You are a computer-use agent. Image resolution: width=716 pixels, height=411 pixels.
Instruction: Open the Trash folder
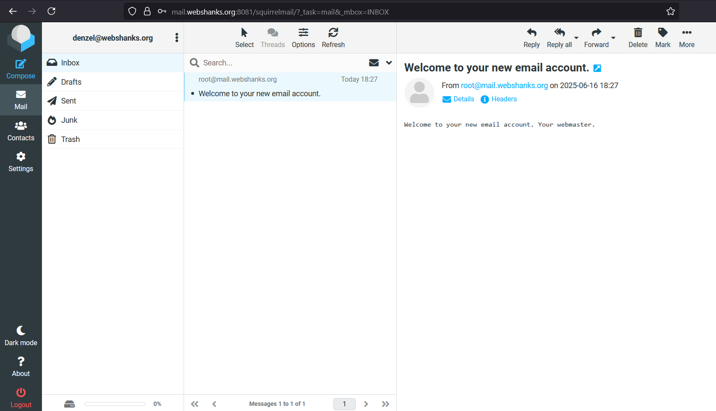113,139
